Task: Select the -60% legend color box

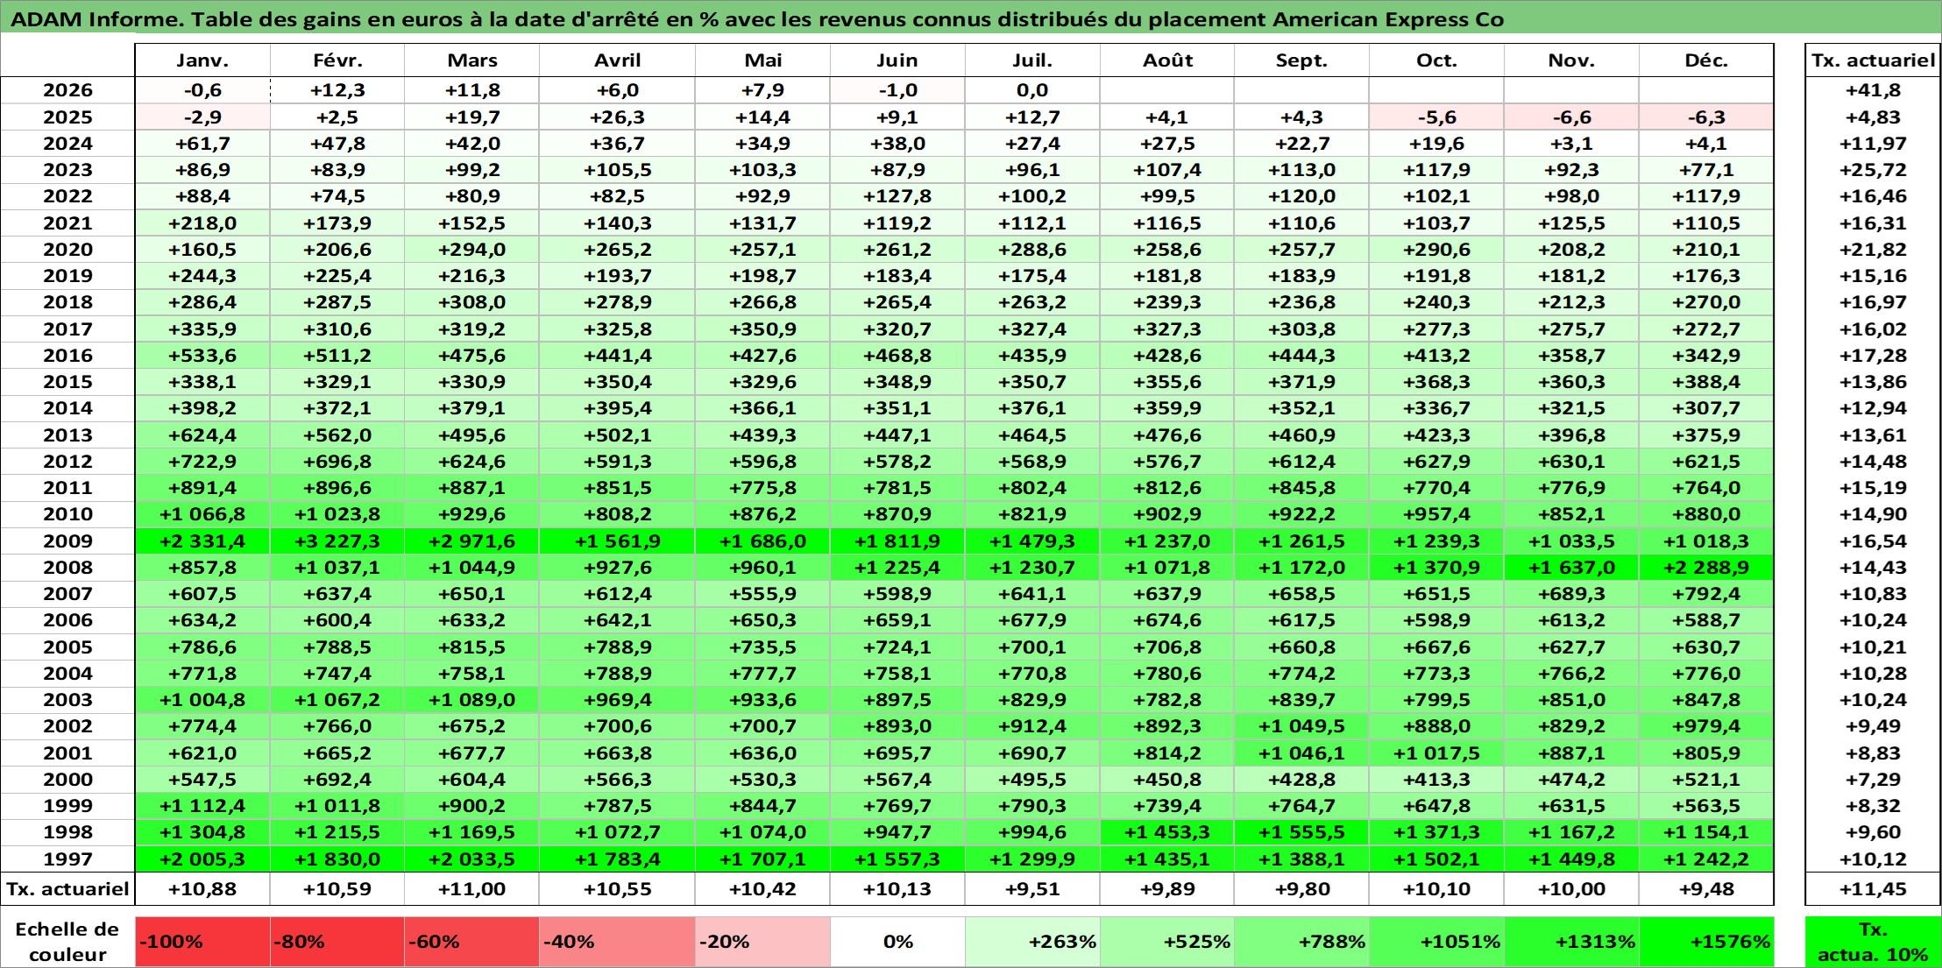Action: point(471,942)
